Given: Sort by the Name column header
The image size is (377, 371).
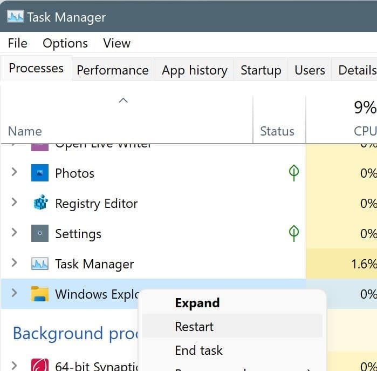Looking at the screenshot, I should coord(25,131).
